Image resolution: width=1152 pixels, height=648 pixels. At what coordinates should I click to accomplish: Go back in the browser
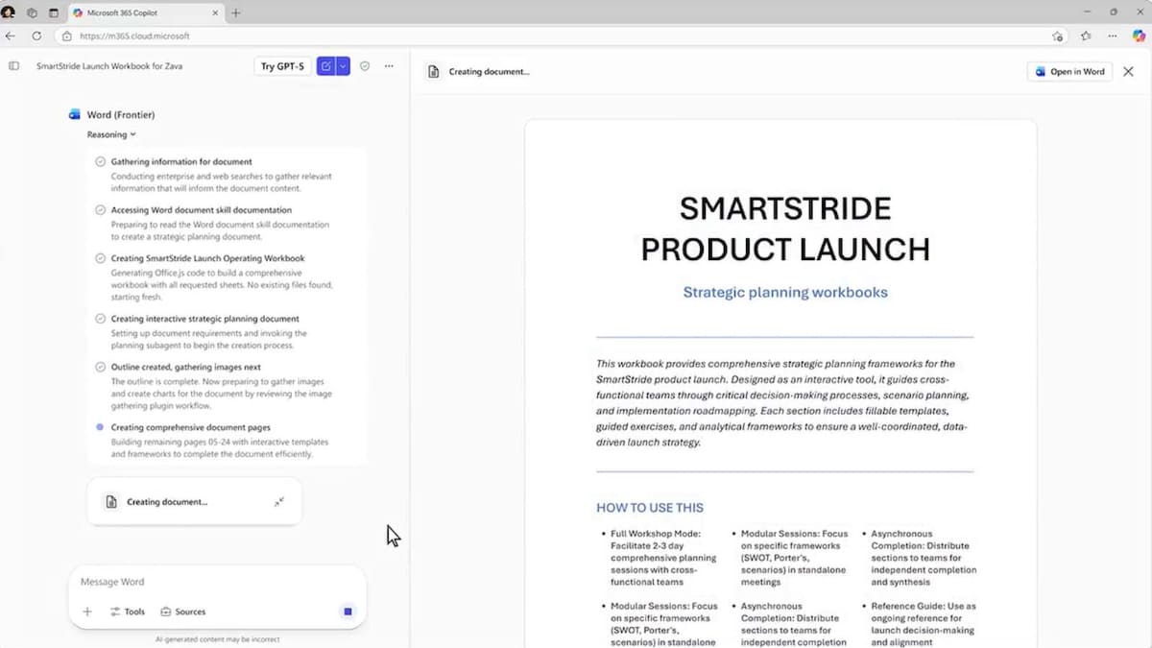tap(11, 36)
